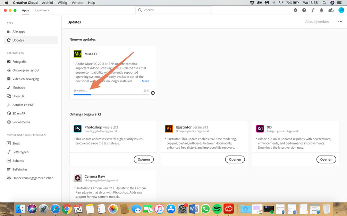Open Microsoft Word from the Dock
347x216 pixels.
194,208
